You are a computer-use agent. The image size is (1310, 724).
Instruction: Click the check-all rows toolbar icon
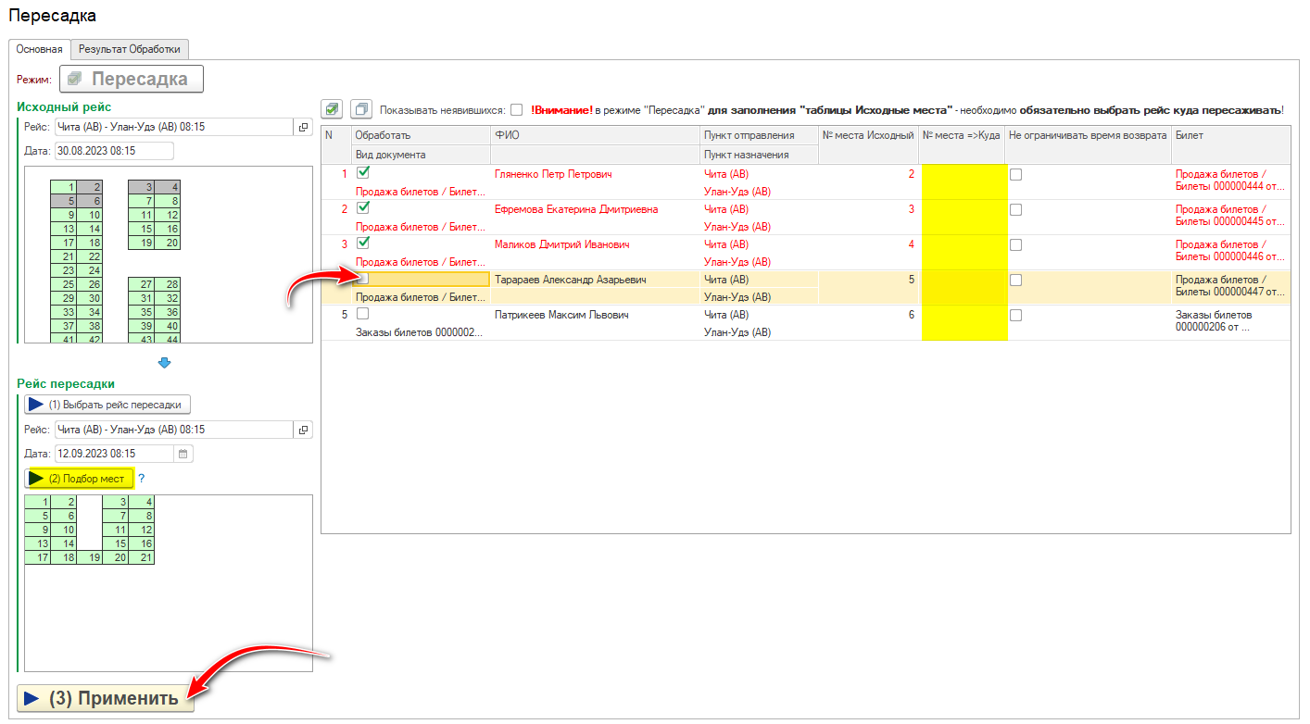(333, 109)
